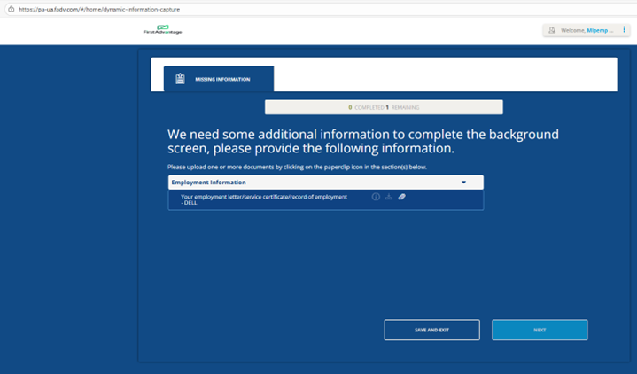The width and height of the screenshot is (637, 374).
Task: Click the clipboard icon on Missing Information tab
Action: (180, 79)
